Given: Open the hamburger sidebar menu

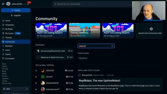Looking at the screenshot, I should click(x=3, y=4).
